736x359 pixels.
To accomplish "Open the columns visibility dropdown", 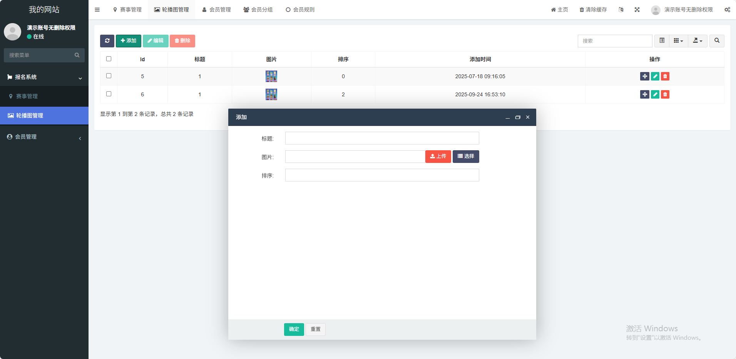I will 678,41.
